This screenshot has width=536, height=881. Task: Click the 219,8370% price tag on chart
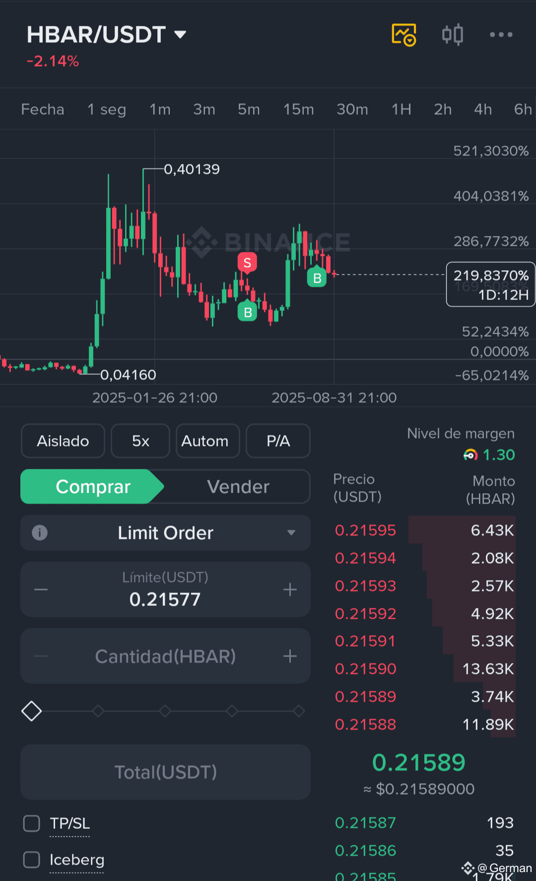click(x=491, y=285)
